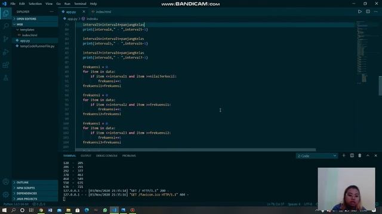382x214 pixels.
Task: Open the Testing flask icon view
Action: (6, 78)
